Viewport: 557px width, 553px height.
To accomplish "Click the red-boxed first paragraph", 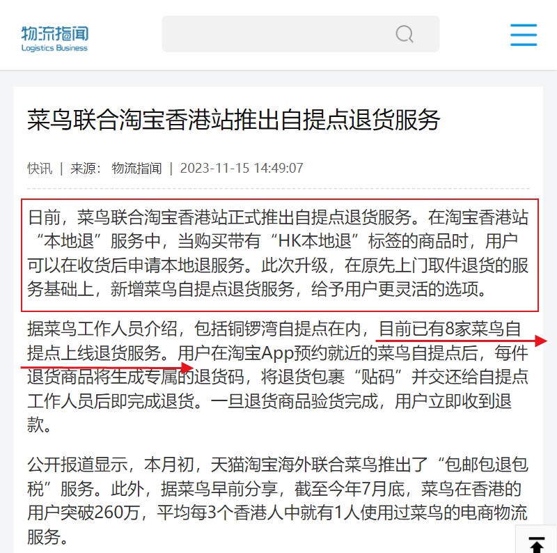I will (x=280, y=255).
